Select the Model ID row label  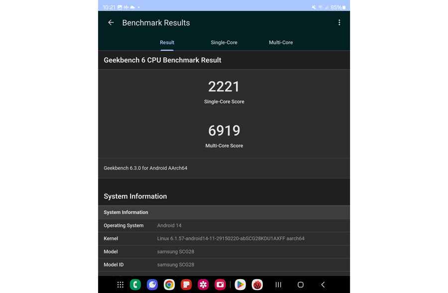pyautogui.click(x=113, y=265)
